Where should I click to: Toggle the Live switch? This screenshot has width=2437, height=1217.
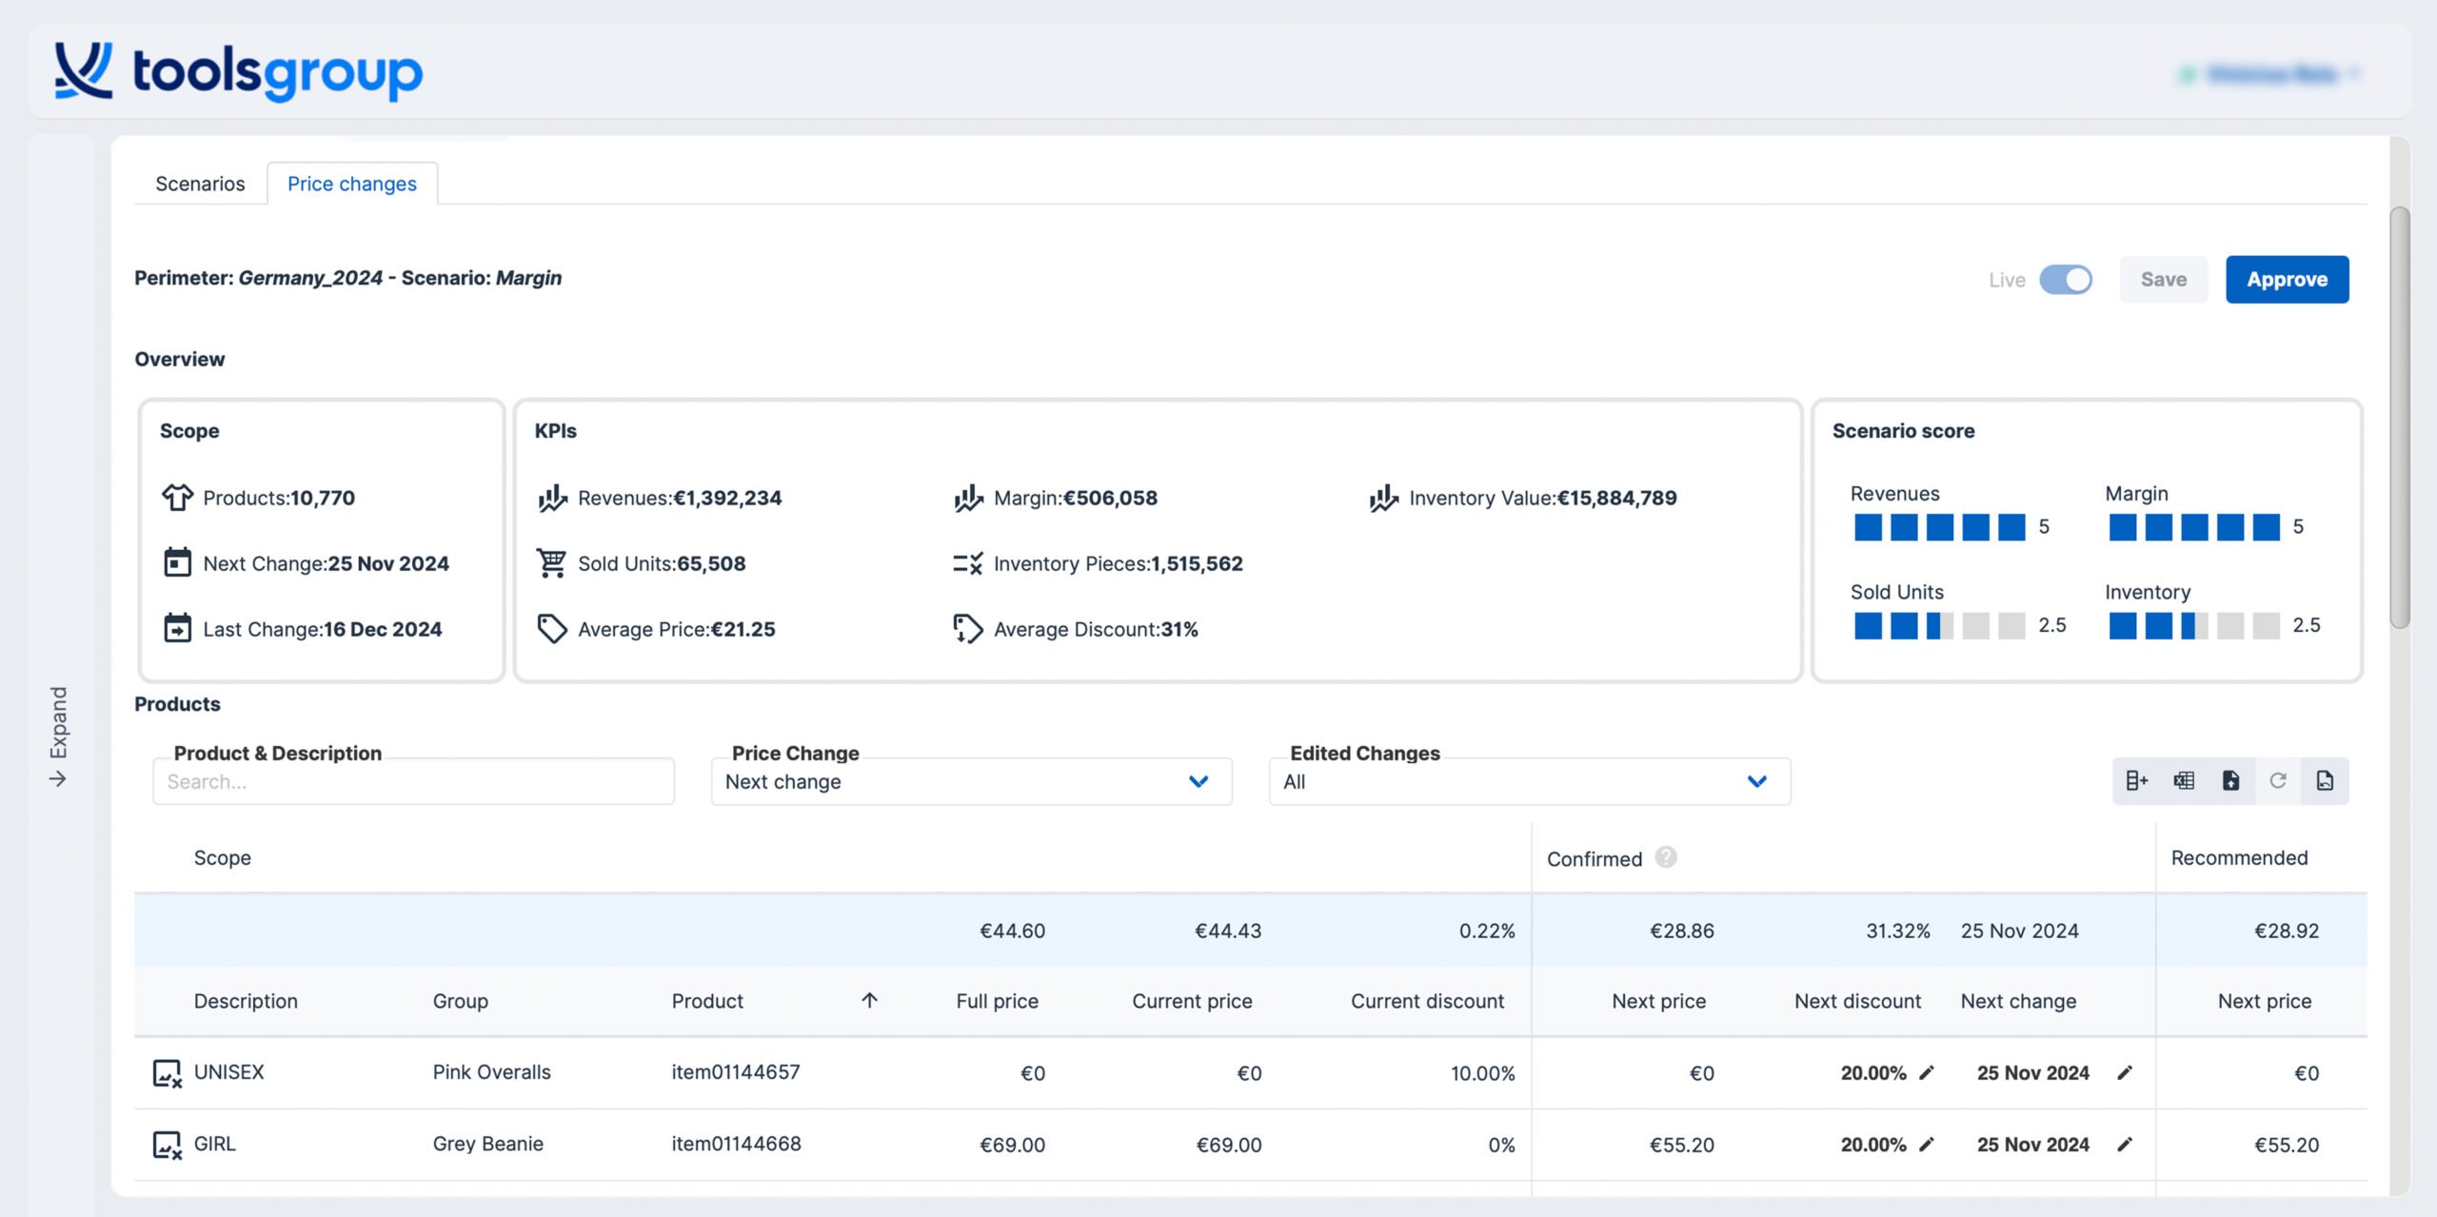tap(2066, 280)
